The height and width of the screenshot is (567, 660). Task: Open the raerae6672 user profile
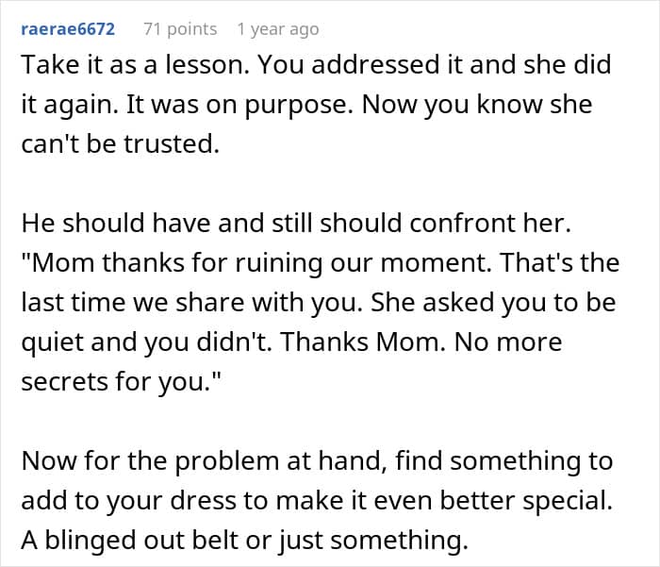68,29
